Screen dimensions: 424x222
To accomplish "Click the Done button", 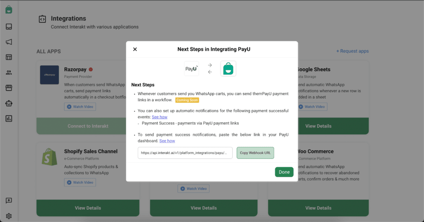I will [x=284, y=172].
